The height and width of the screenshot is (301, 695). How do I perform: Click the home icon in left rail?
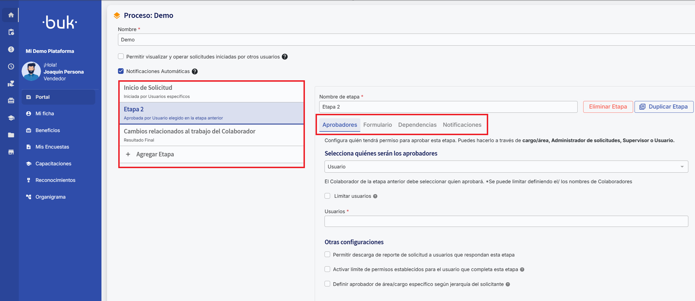pyautogui.click(x=11, y=15)
